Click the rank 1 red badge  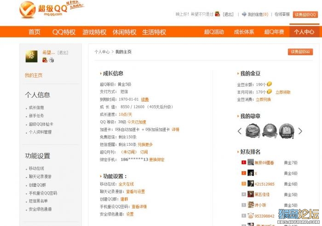point(243,162)
